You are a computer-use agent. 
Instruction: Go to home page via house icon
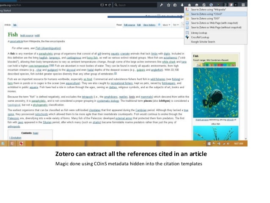tap(190, 5)
